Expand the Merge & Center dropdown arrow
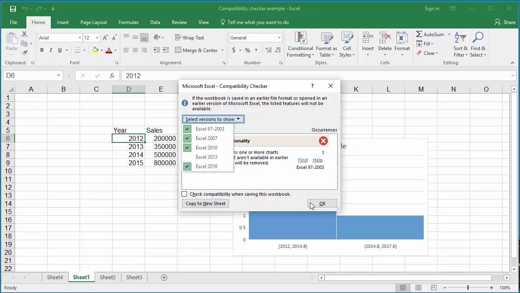Image resolution: width=520 pixels, height=293 pixels. [222, 50]
